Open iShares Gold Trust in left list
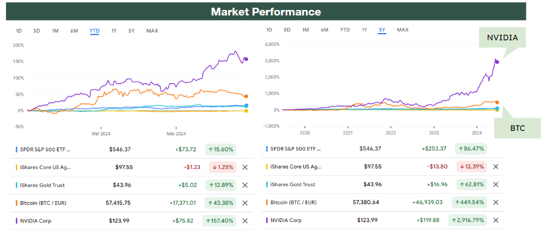 [42, 185]
